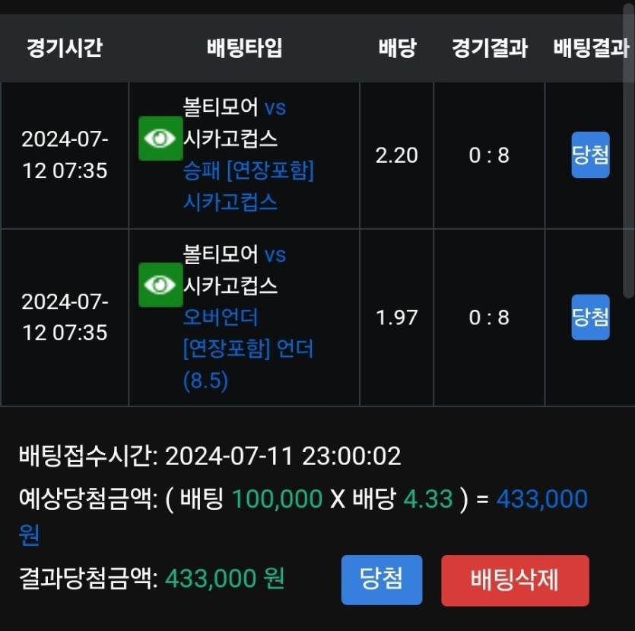Select the 배팅결과 column header
635x631 pixels.
pyautogui.click(x=591, y=48)
